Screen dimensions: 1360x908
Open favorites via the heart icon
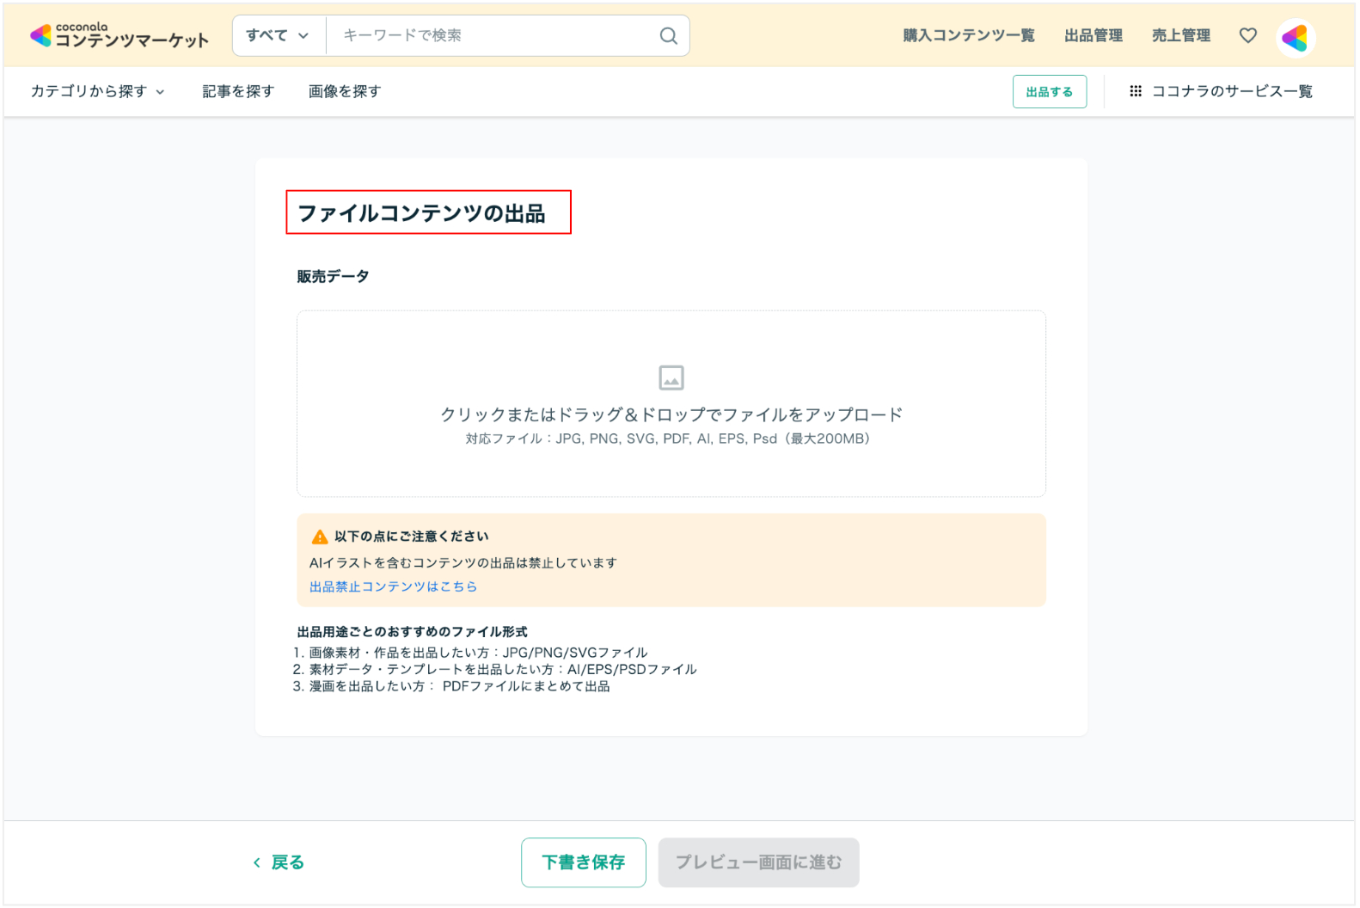tap(1247, 35)
